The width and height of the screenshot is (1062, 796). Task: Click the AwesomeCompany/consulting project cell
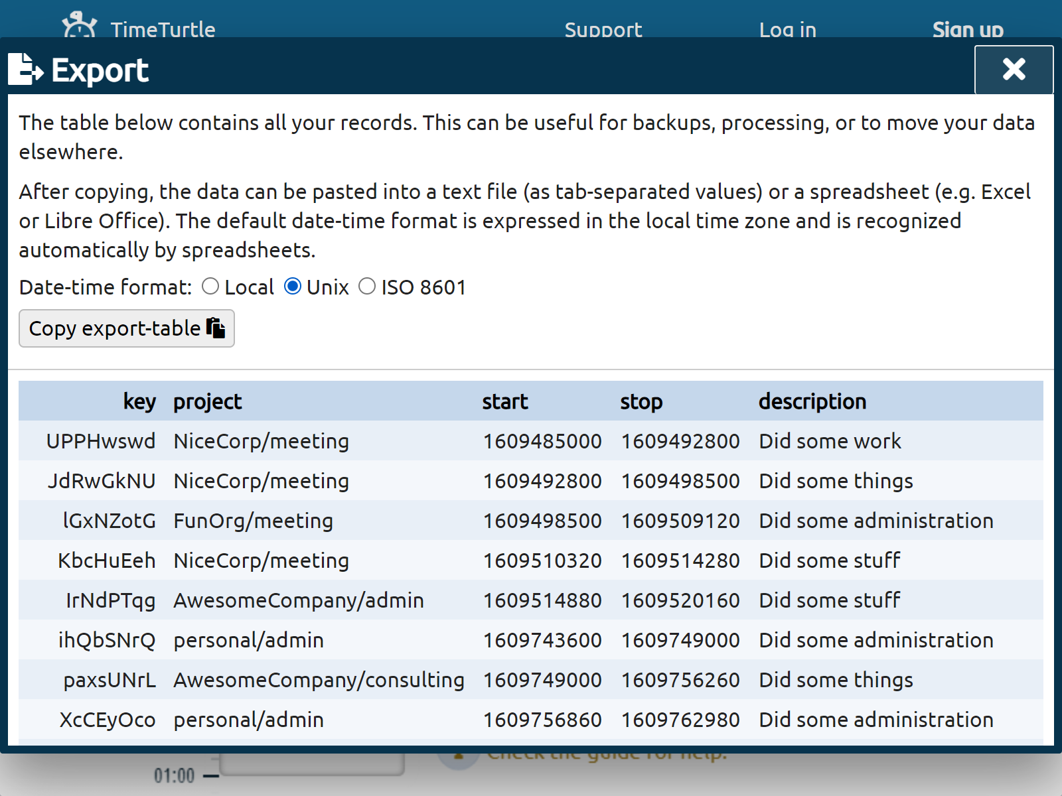pos(319,680)
